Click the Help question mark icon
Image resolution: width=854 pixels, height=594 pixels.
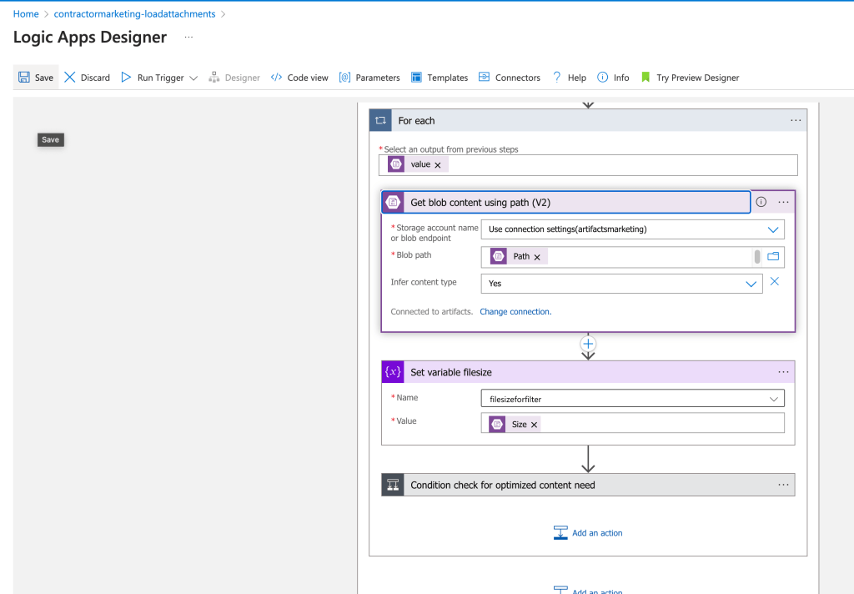tap(556, 78)
